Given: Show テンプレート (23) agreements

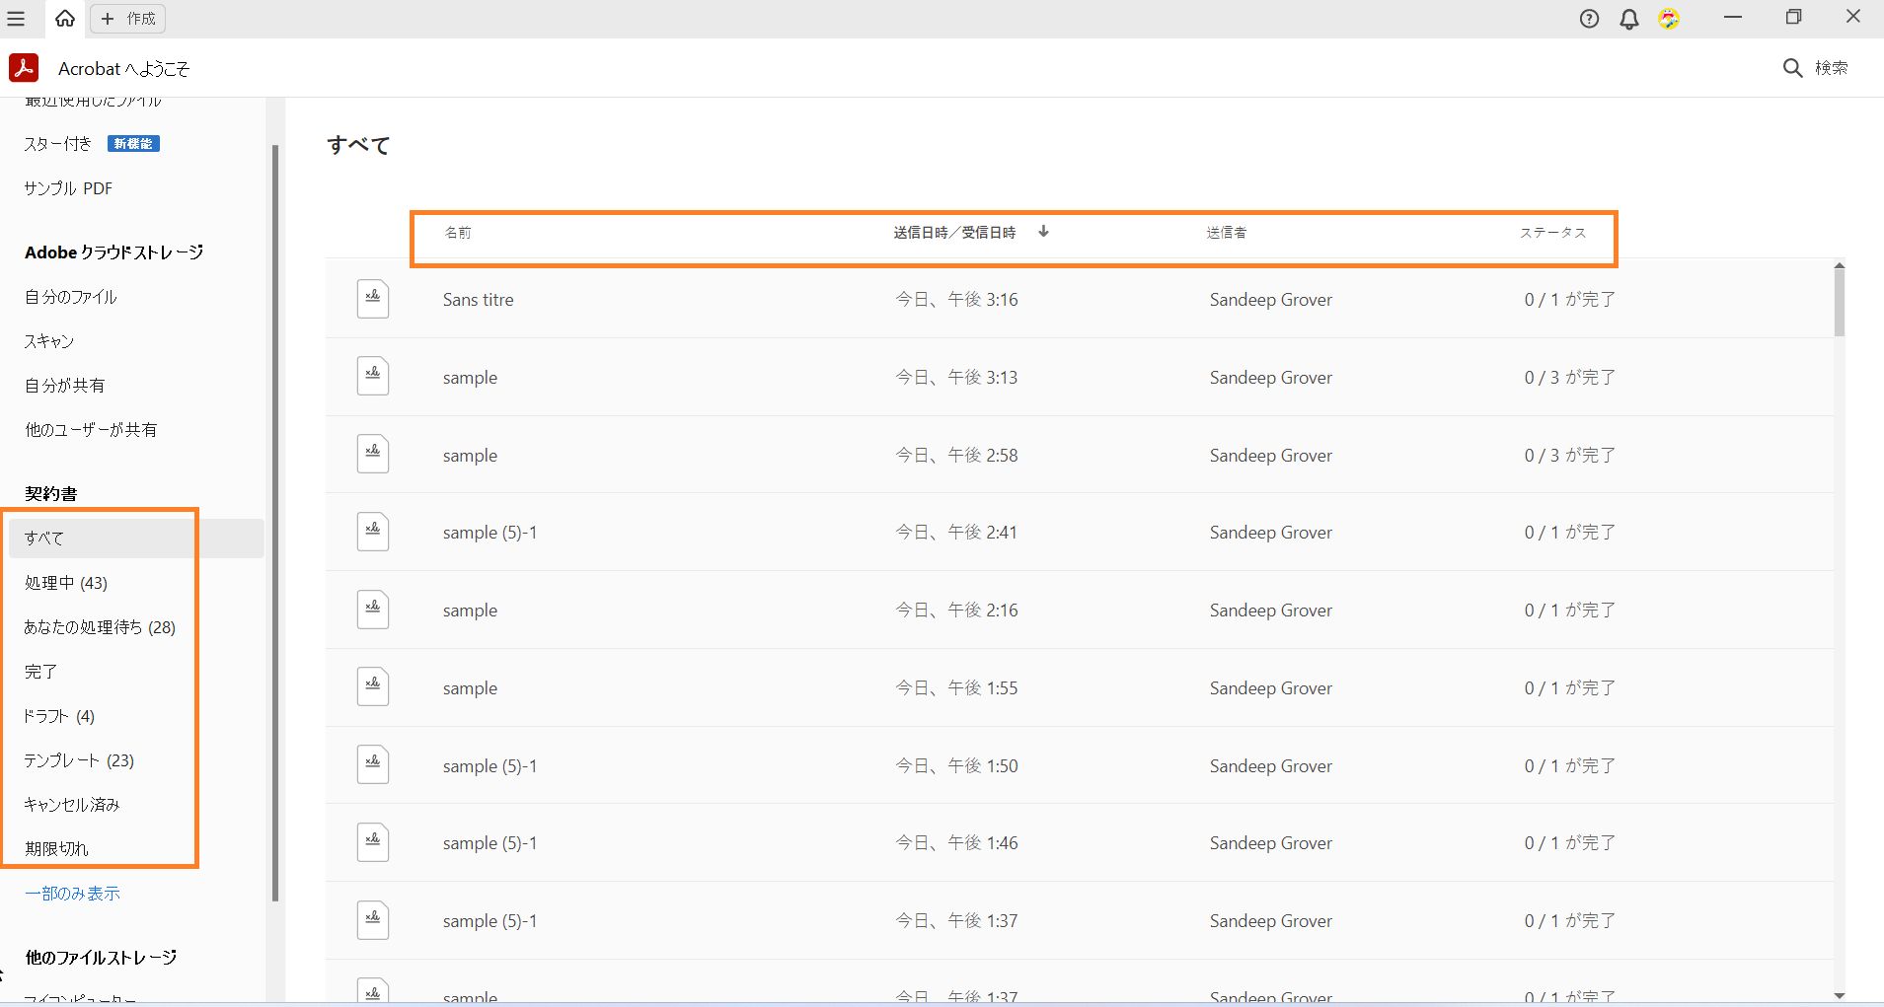Looking at the screenshot, I should click(79, 760).
